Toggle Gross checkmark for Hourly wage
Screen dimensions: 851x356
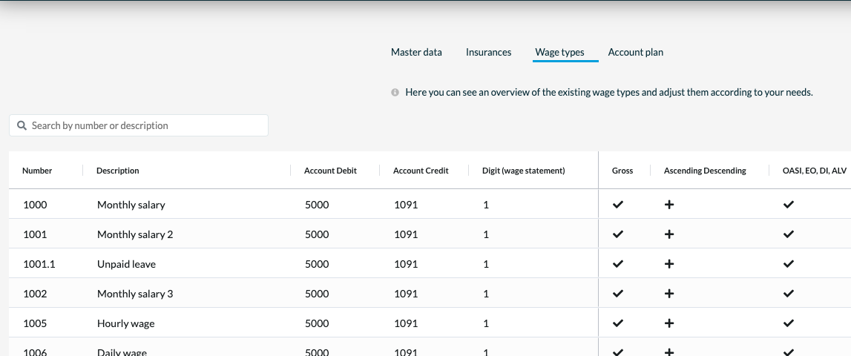coord(617,323)
